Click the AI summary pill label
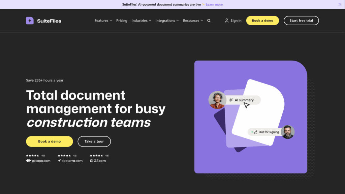 click(x=244, y=100)
